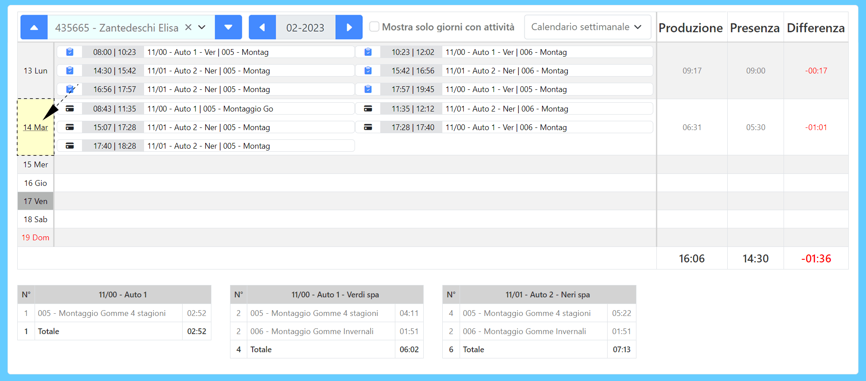Click the weekly presence total 14:30
866x381 pixels.
coord(755,259)
